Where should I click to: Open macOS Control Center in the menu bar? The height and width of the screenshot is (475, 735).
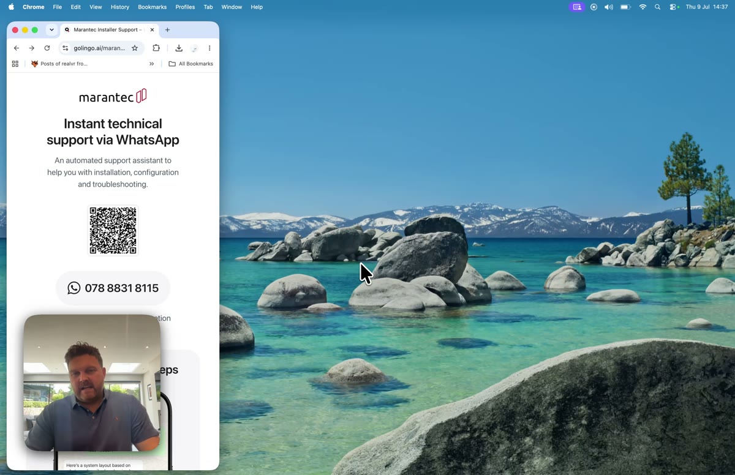click(673, 7)
